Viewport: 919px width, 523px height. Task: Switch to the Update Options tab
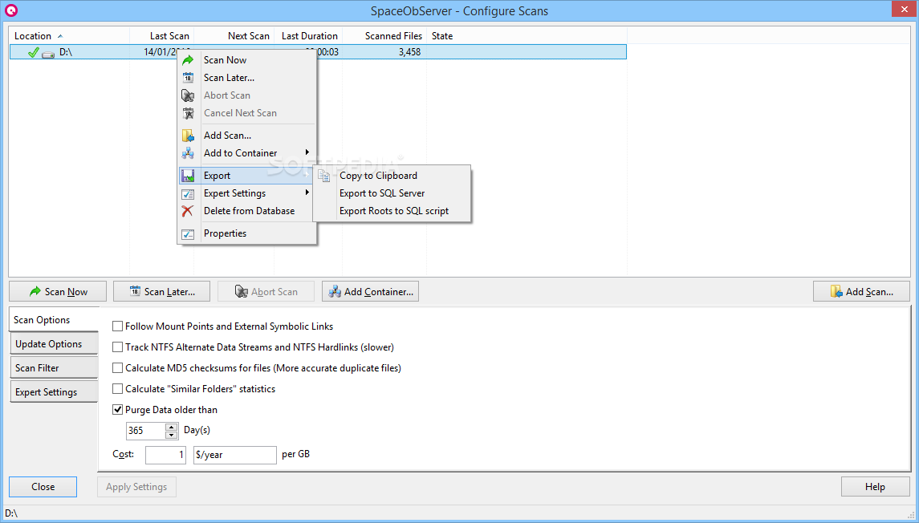[x=53, y=344]
